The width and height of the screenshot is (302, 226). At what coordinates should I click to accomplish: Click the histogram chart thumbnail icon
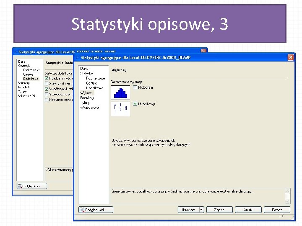click(120, 92)
